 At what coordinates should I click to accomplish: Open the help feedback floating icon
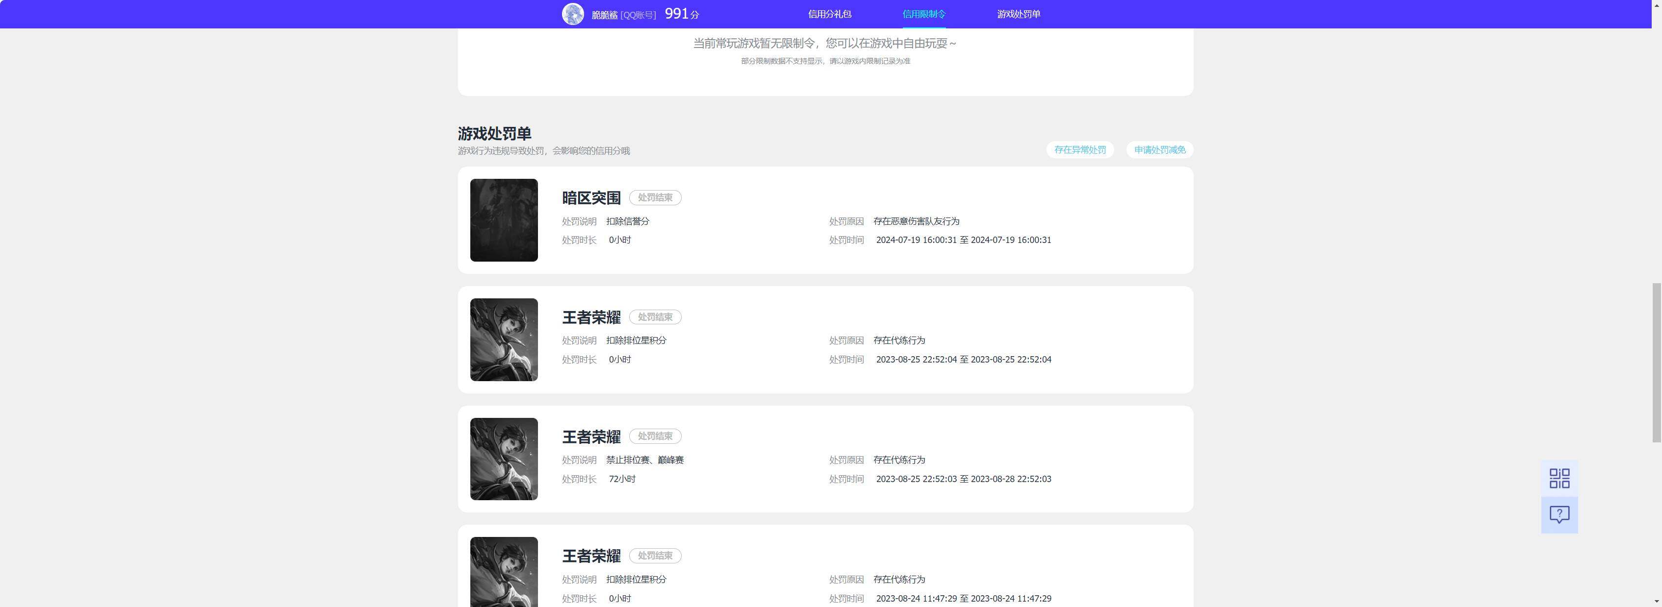pos(1560,515)
